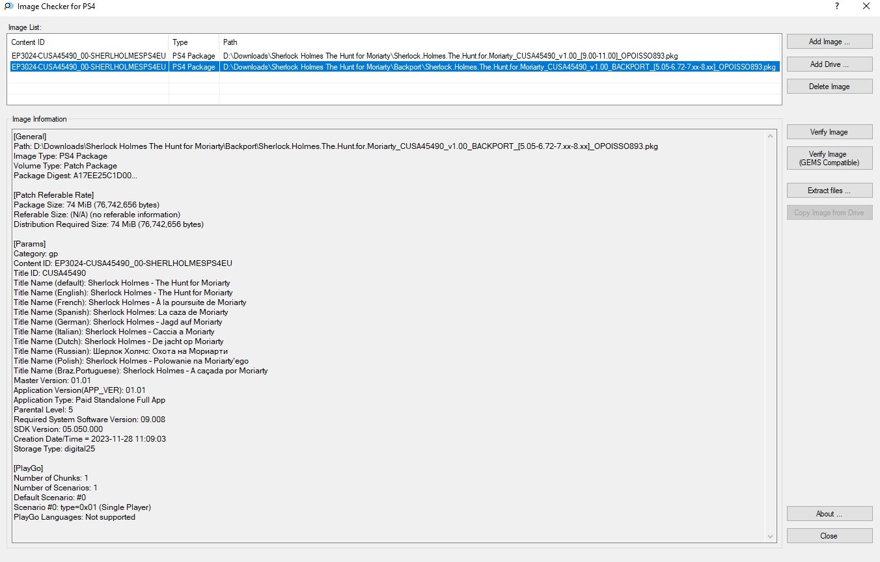Image resolution: width=880 pixels, height=562 pixels.
Task: Click the scroll up arrow in Image Information
Action: coord(771,136)
